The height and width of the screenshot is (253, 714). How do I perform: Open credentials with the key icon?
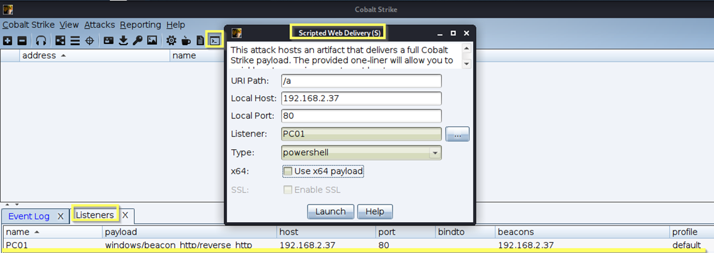click(x=137, y=40)
